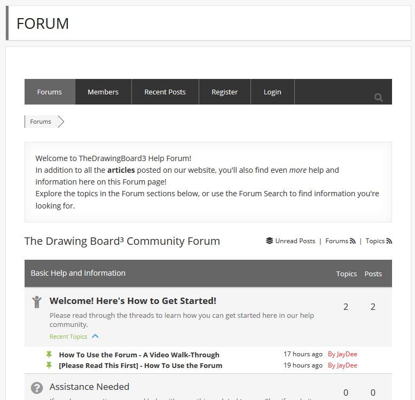Open the Members tab
The width and height of the screenshot is (415, 400).
[x=103, y=92]
